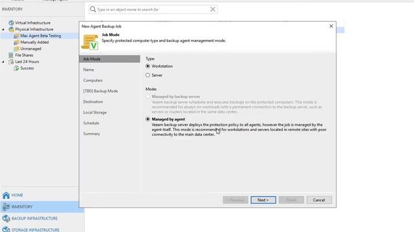The image size is (414, 232).
Task: Clear the search box with X
Action: click(x=213, y=10)
